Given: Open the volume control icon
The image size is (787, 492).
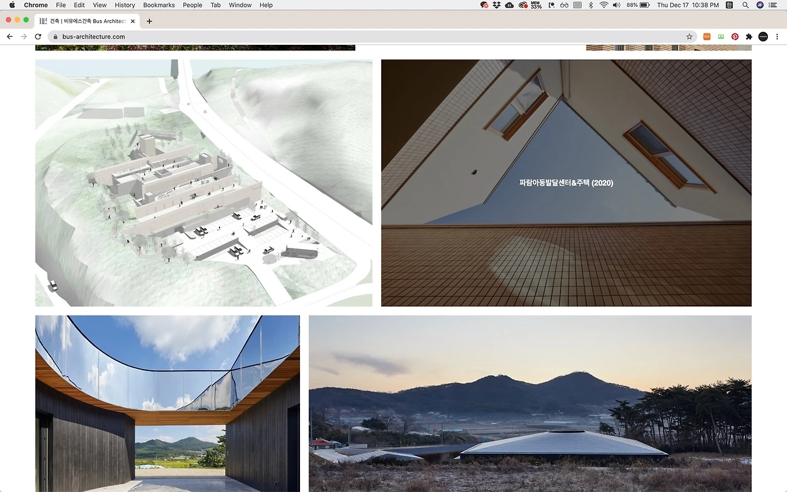Looking at the screenshot, I should tap(617, 5).
